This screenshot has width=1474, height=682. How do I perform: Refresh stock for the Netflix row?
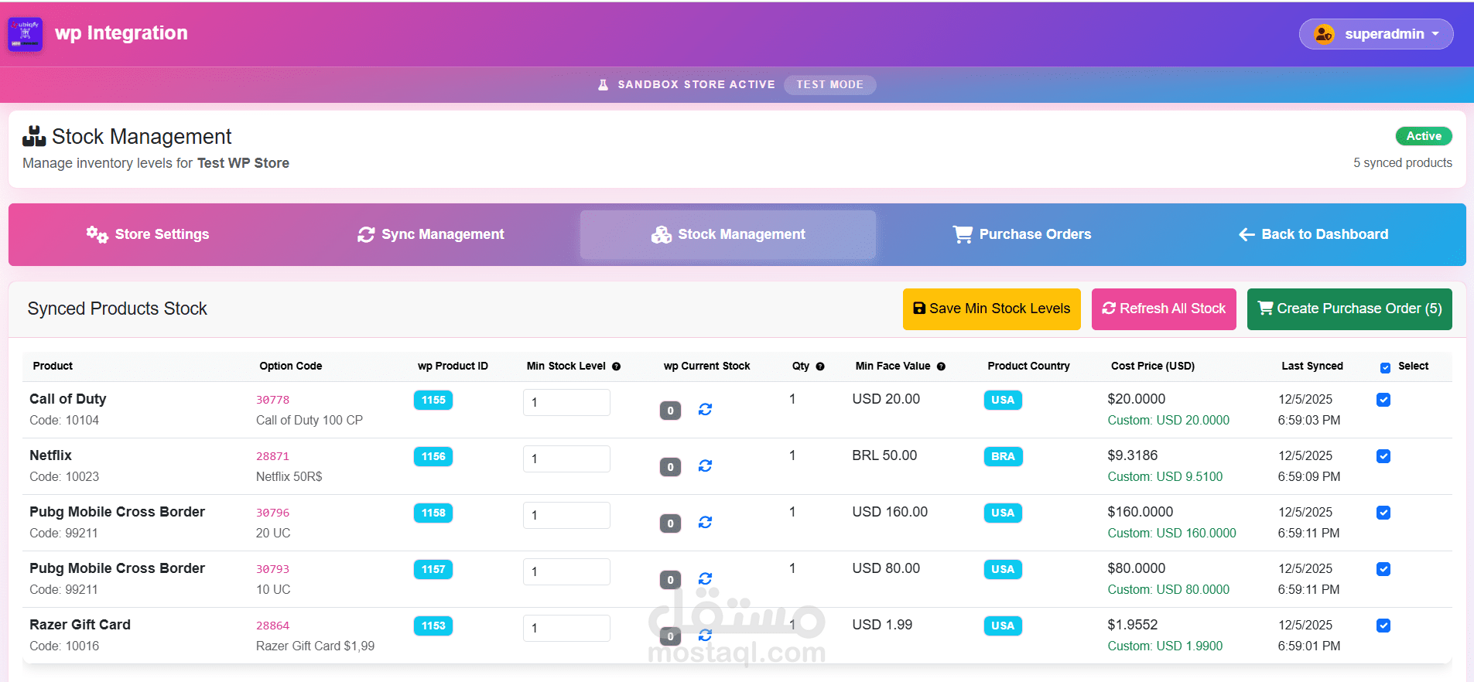tap(705, 465)
